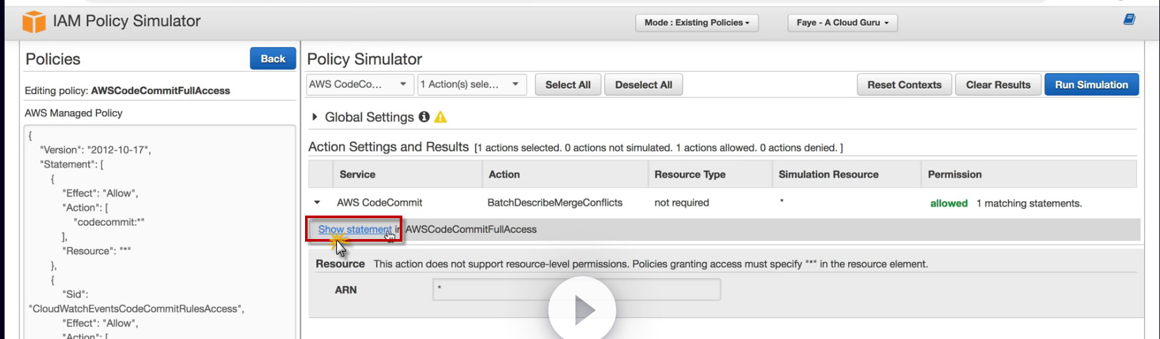This screenshot has width=1160, height=339.
Task: Click the ARN input field
Action: [x=576, y=289]
